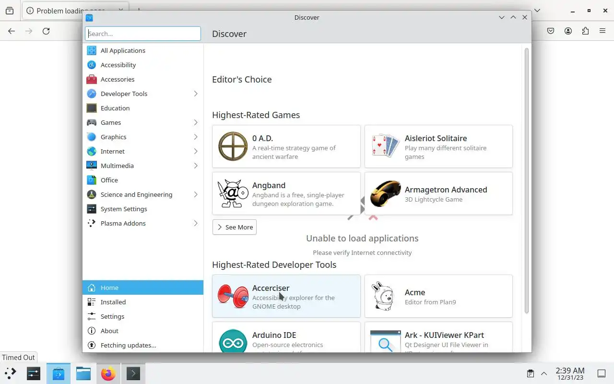
Task: Click the Graphics category icon
Action: pyautogui.click(x=92, y=137)
